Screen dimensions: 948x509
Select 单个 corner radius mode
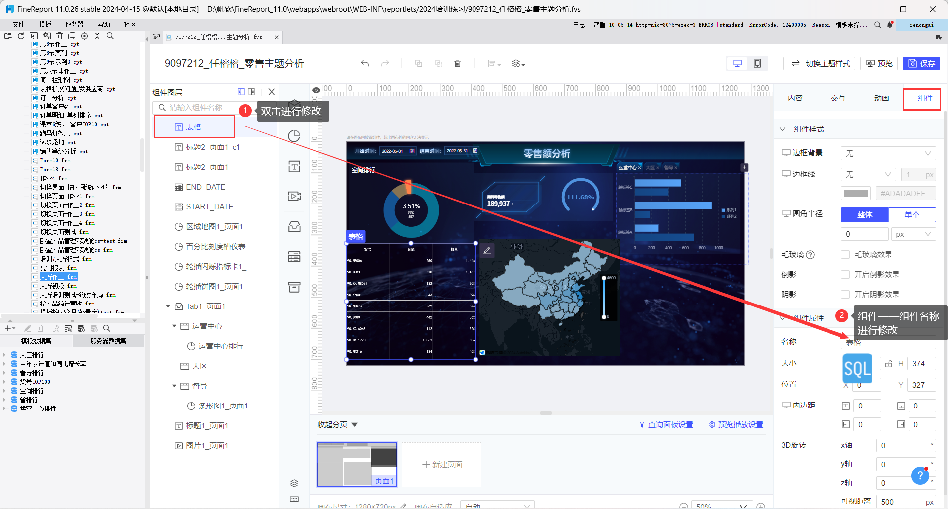912,214
